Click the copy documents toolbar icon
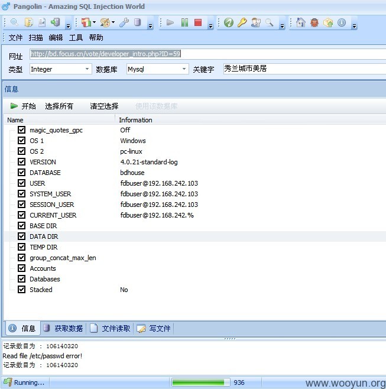Image resolution: width=386 pixels, height=389 pixels. coord(29,22)
